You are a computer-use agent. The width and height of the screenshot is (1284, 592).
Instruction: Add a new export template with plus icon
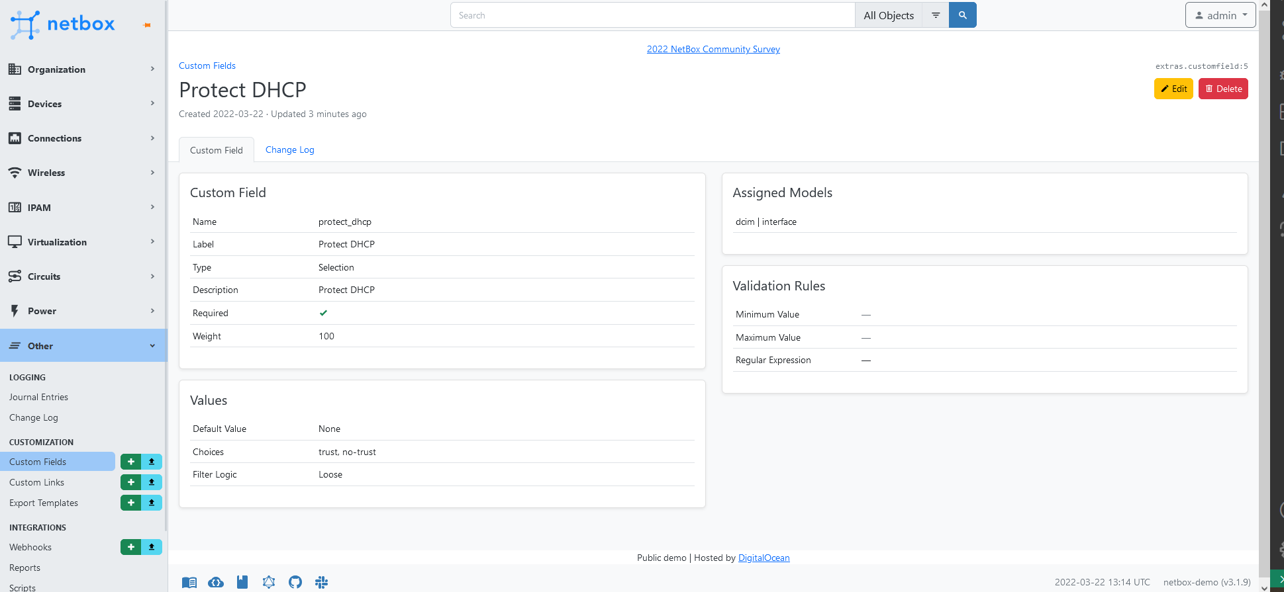131,503
